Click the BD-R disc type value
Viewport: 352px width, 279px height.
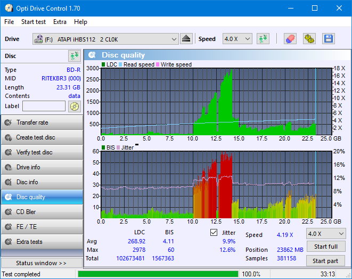coord(73,70)
